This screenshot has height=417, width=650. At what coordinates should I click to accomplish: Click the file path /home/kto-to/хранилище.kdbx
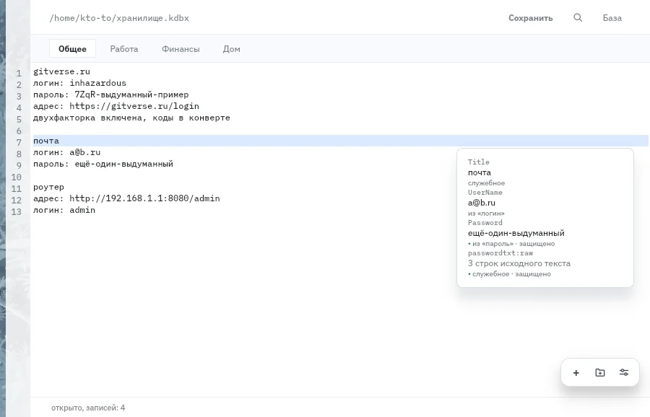point(119,18)
